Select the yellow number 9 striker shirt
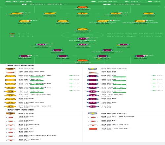 tap(82, 29)
